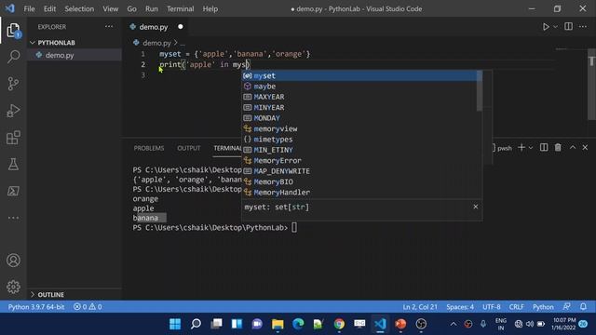Click the errors and warnings status indicator
Screen dimensions: 596x335
tap(88, 306)
